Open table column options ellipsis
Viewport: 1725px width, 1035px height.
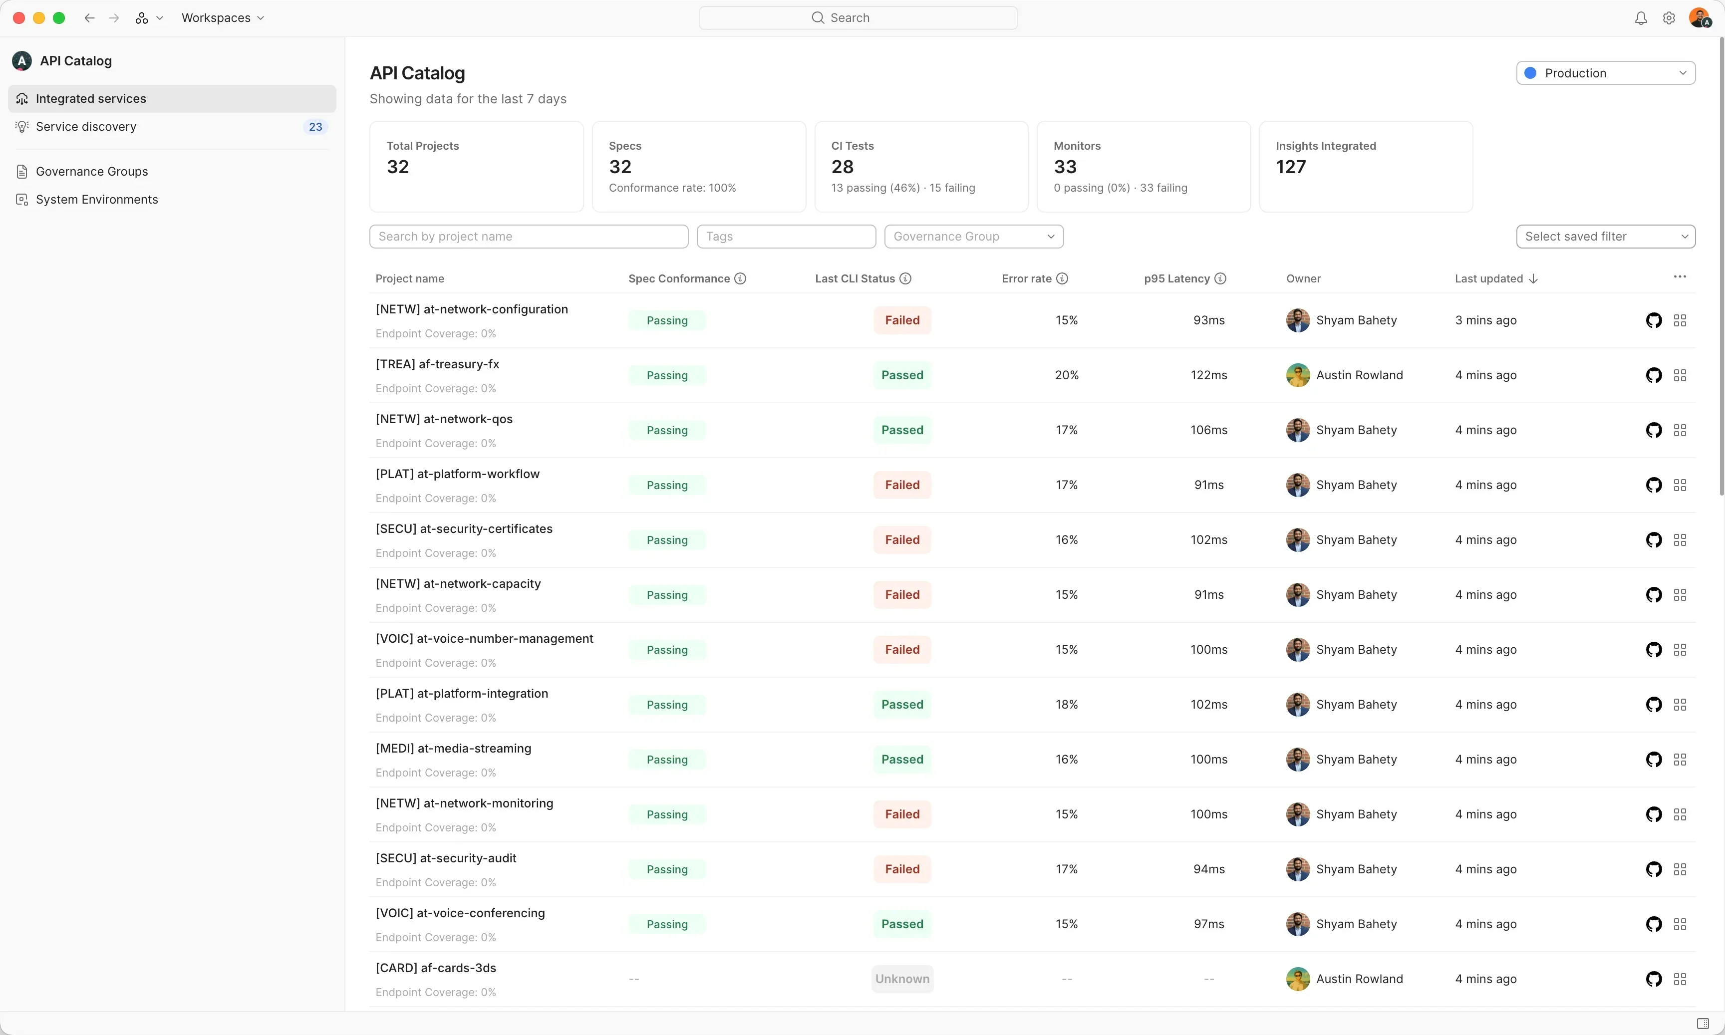tap(1680, 277)
